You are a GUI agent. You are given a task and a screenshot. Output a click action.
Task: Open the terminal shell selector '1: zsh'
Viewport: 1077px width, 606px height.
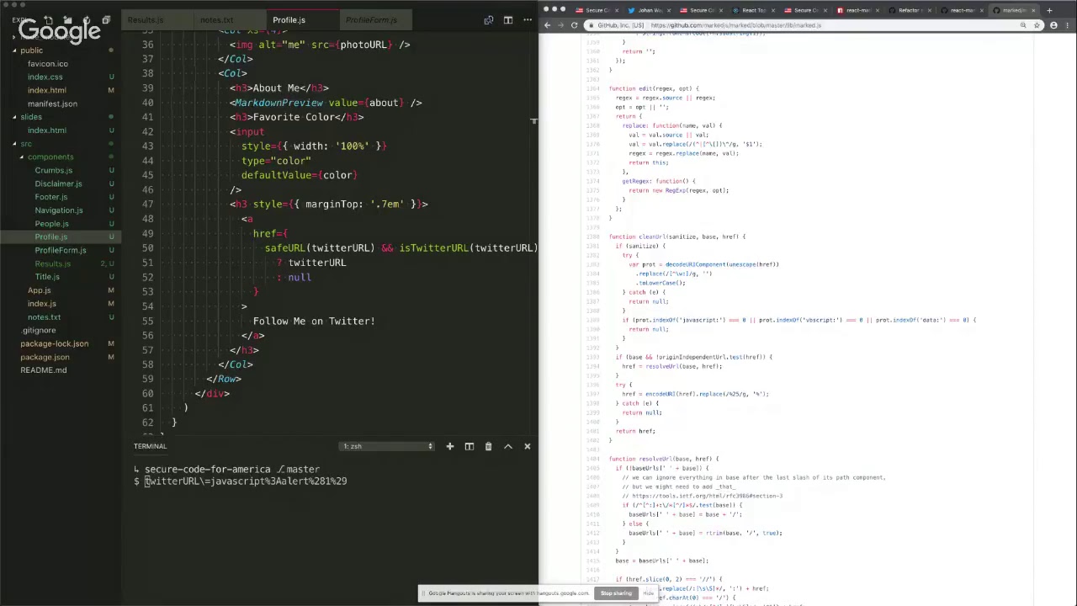coord(388,446)
